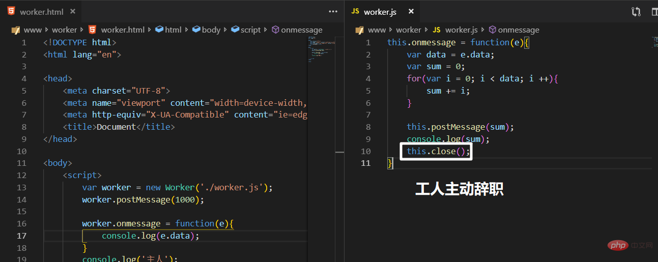This screenshot has height=262, width=658.
Task: Click line number 10 in worker.js
Action: 366,151
